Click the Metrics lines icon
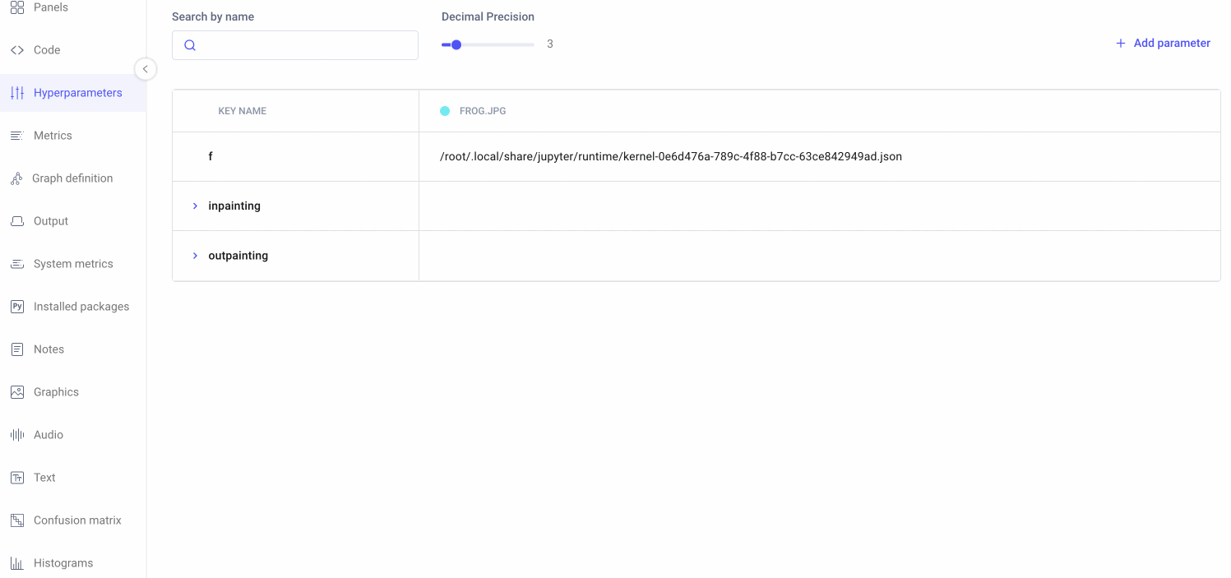Screen dimensions: 1231x578 [16, 136]
